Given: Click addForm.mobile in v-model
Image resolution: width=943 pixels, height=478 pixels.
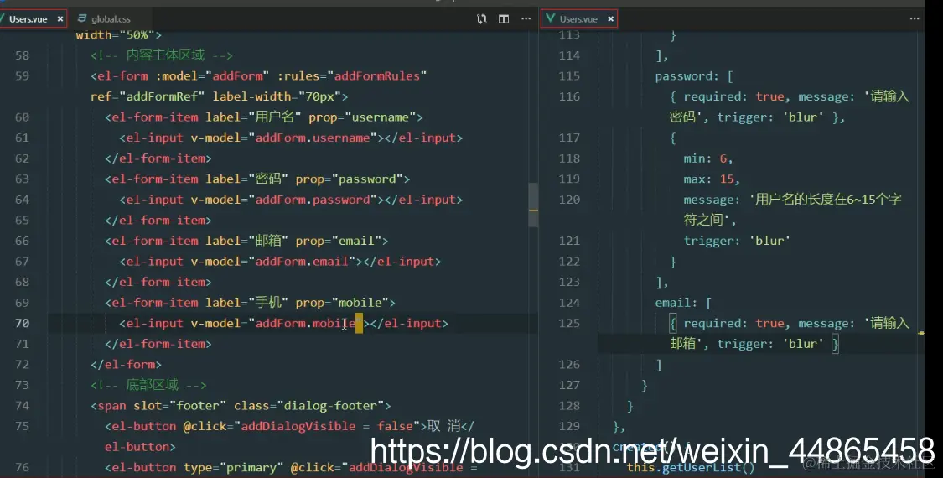Looking at the screenshot, I should point(305,324).
